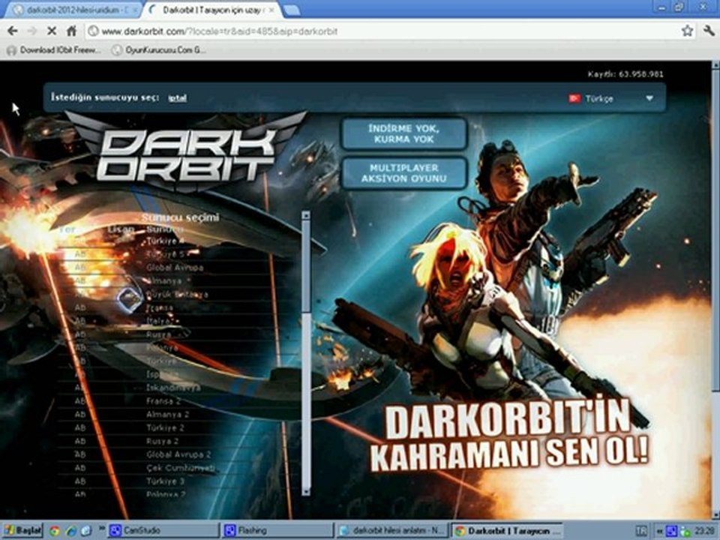Viewport: 720px width, 540px height.
Task: Switch to darkorbit hilesi anlatımı taskbar window
Action: 391,530
